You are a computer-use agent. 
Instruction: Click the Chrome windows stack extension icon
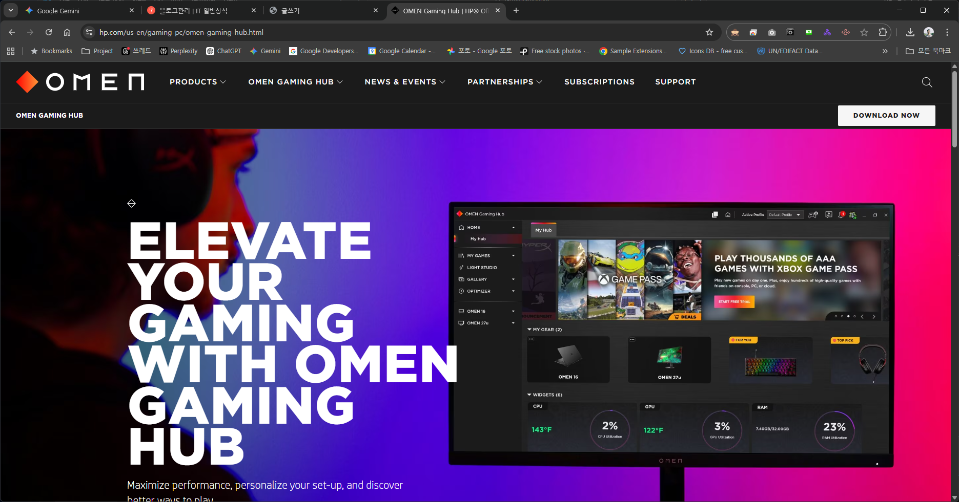click(753, 32)
